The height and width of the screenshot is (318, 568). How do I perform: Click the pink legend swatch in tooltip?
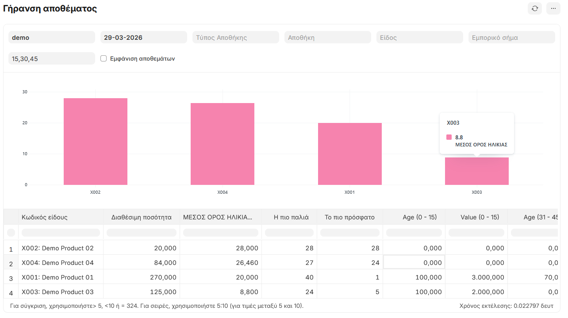[449, 137]
